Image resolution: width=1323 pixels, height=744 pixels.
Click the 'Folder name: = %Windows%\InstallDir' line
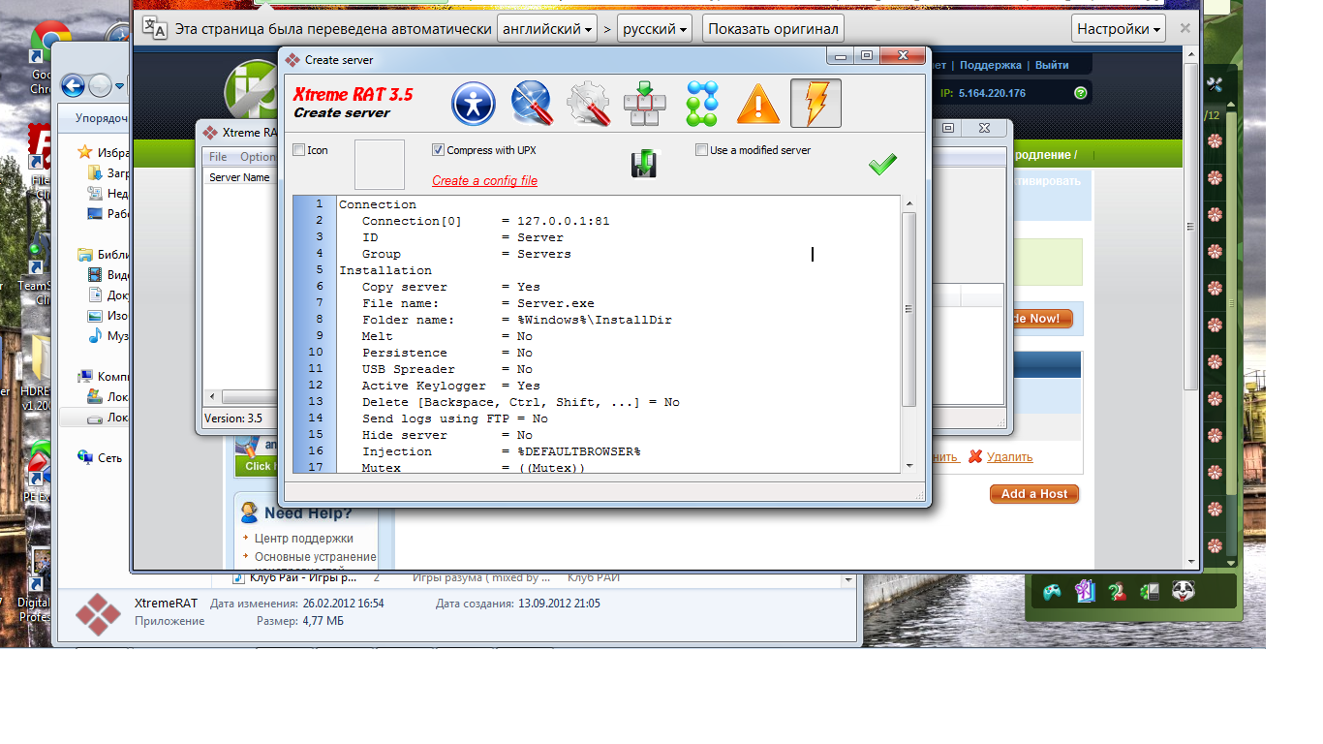click(x=517, y=320)
